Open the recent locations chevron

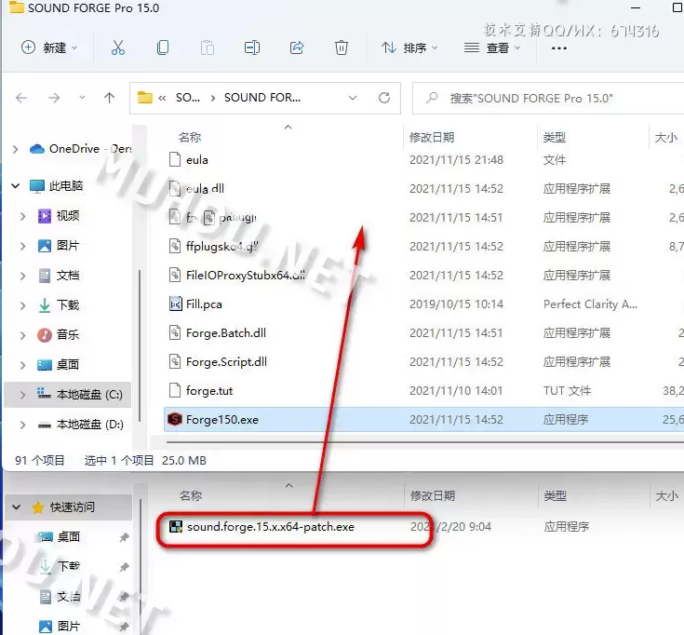point(82,98)
